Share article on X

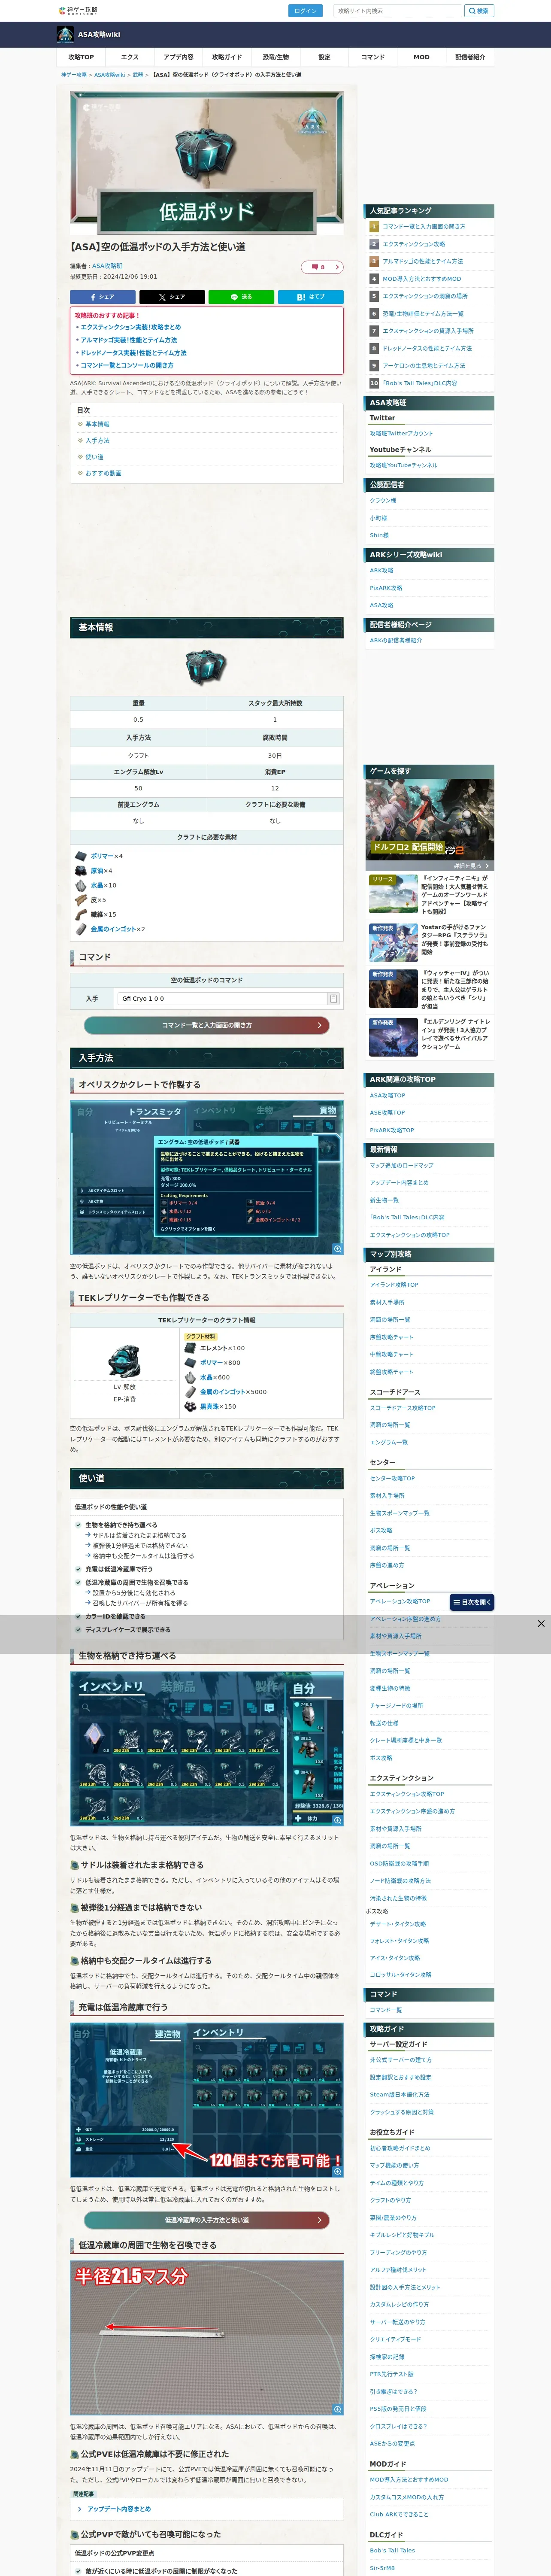pos(172,297)
